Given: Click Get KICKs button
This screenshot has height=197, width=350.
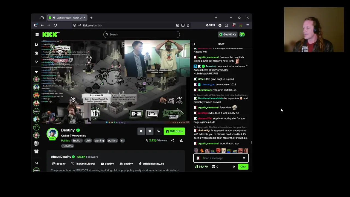Looking at the screenshot, I should [x=227, y=34].
